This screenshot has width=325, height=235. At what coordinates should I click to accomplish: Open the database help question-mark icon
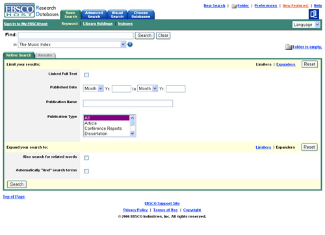(x=130, y=45)
